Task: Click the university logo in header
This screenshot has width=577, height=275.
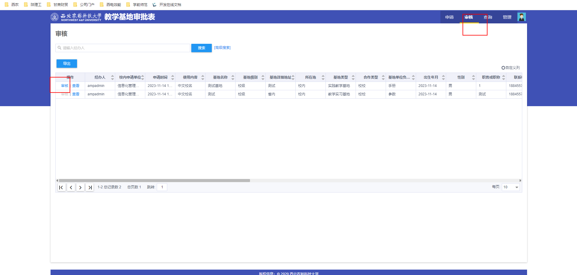Action: click(55, 17)
